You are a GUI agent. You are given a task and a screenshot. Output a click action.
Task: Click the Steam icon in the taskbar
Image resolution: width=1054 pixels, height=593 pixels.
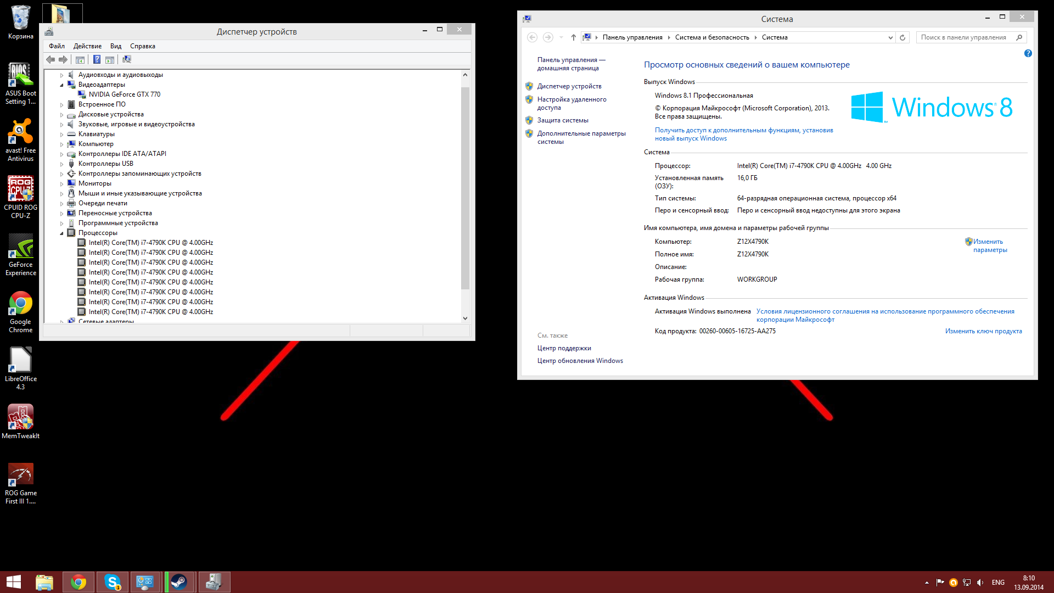179,582
